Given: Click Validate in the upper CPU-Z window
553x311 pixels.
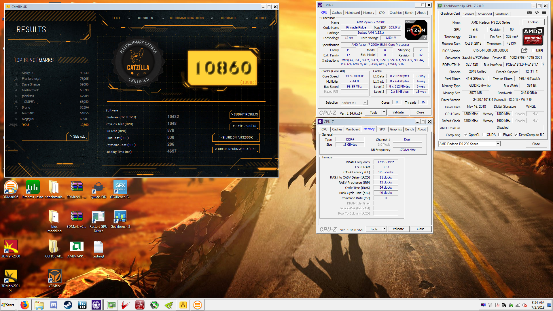Looking at the screenshot, I should (398, 112).
